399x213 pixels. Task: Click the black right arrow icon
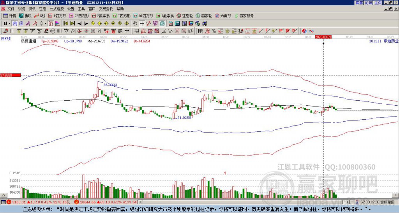click(x=86, y=23)
